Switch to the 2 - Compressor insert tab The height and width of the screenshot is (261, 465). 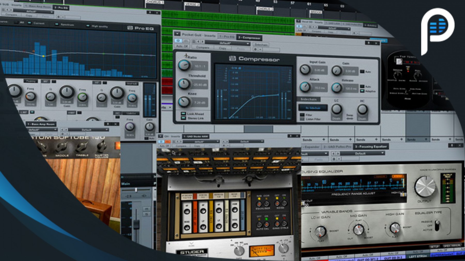[249, 38]
